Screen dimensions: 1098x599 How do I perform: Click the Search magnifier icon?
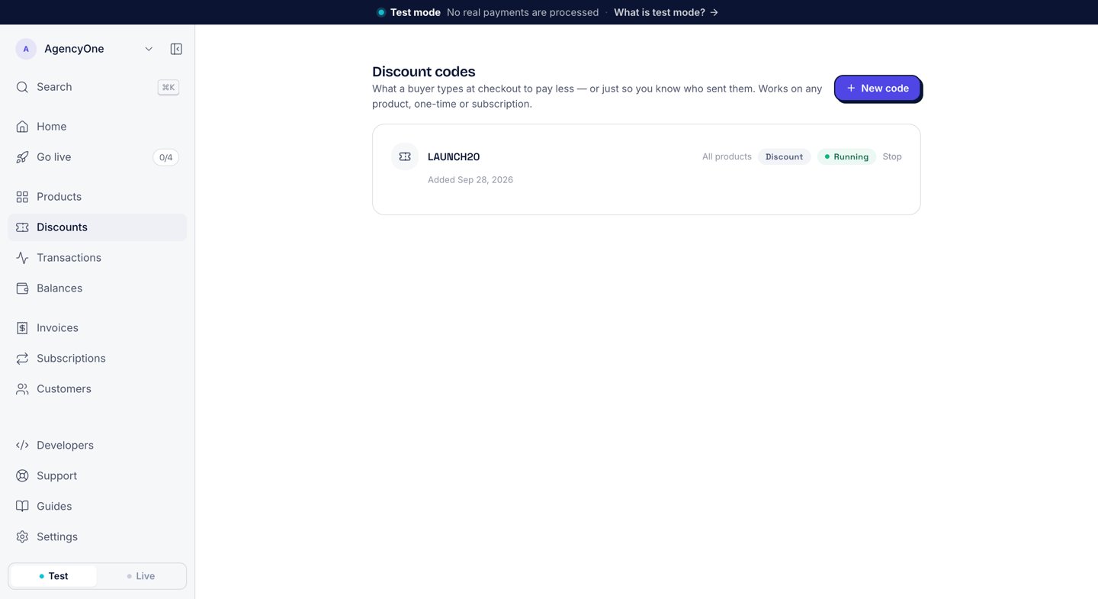point(22,87)
